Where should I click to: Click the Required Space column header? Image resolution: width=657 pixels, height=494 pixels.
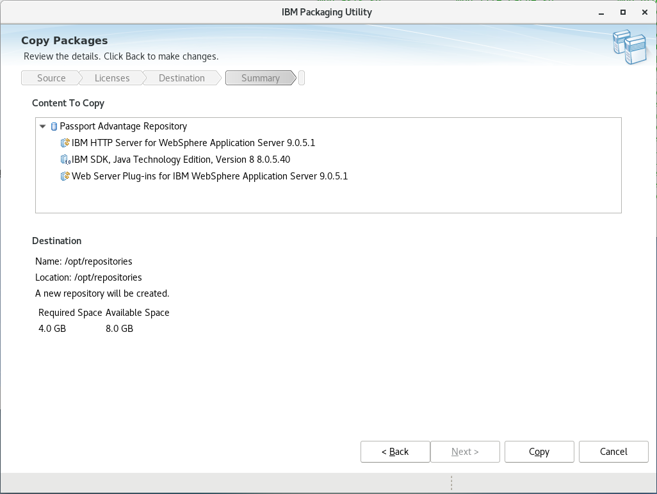pyautogui.click(x=70, y=313)
